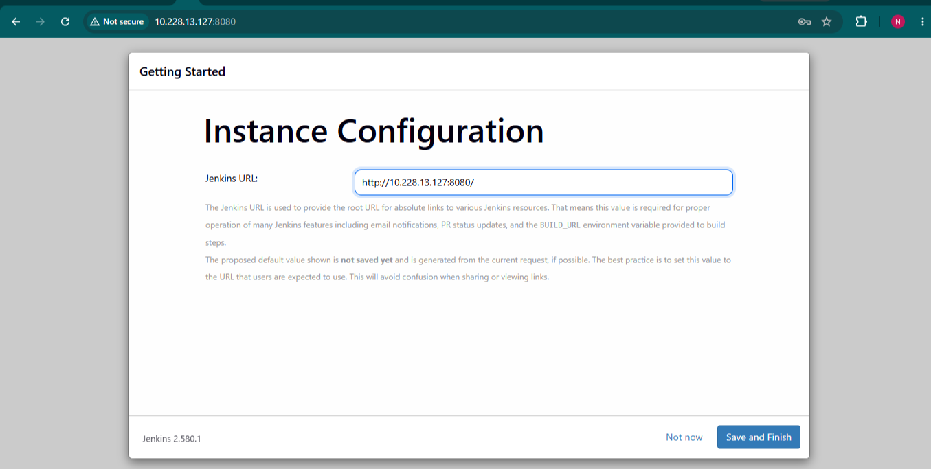Click Save and Finish
Image resolution: width=931 pixels, height=469 pixels.
coord(759,437)
